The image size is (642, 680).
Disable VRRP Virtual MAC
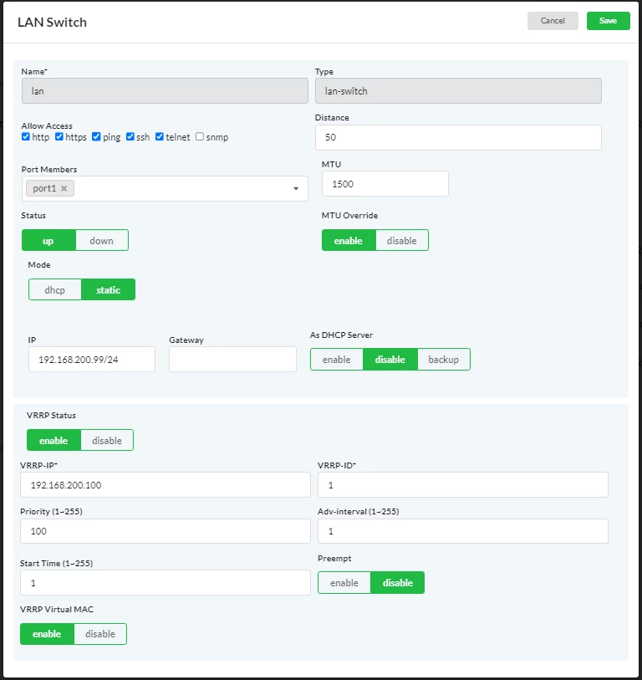pos(100,634)
